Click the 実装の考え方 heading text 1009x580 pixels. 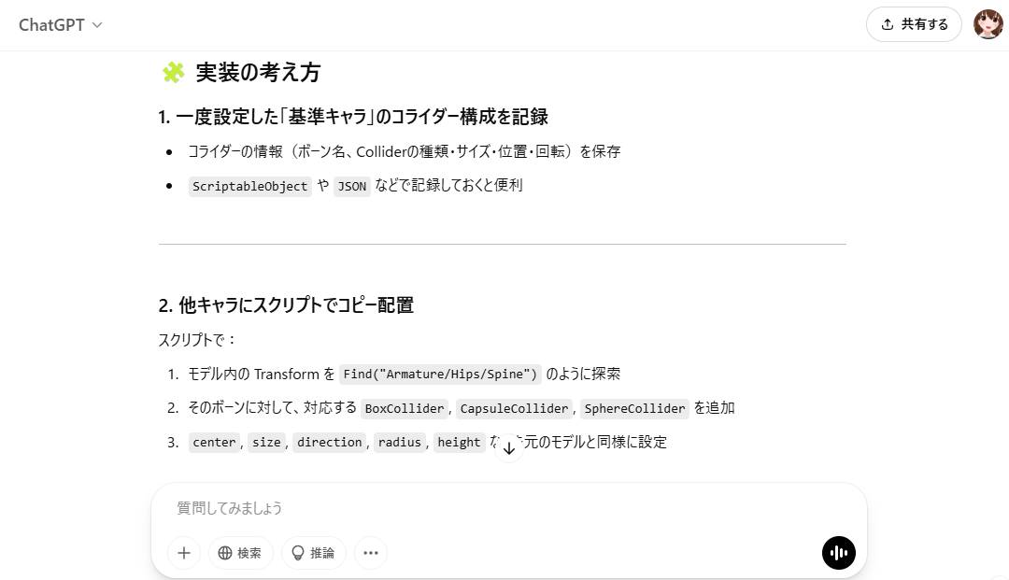click(258, 73)
